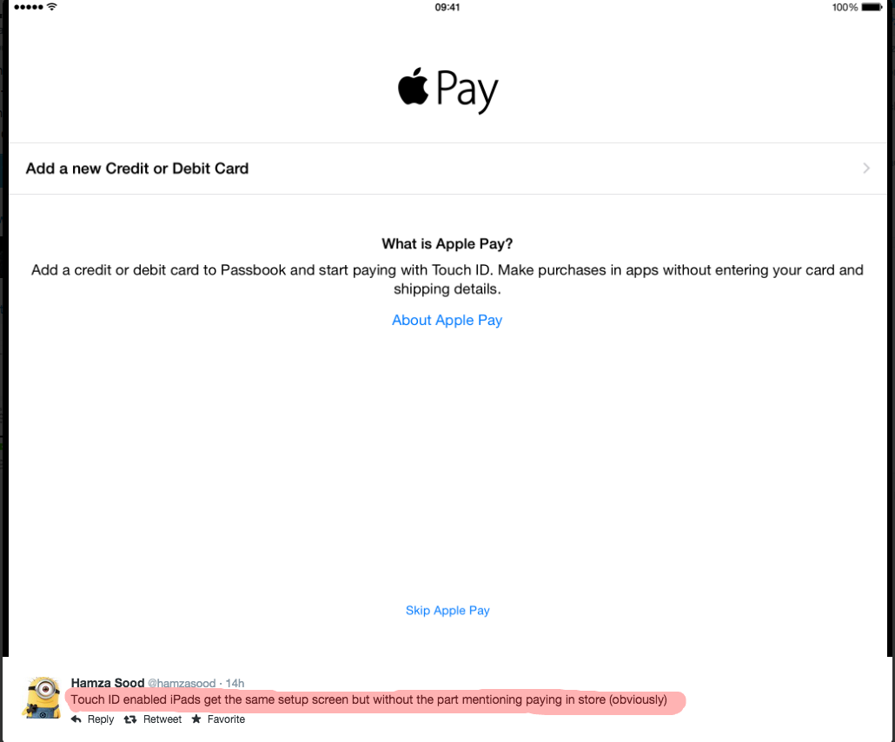Click the What is Apple Pay? heading
The height and width of the screenshot is (742, 895).
click(x=447, y=244)
